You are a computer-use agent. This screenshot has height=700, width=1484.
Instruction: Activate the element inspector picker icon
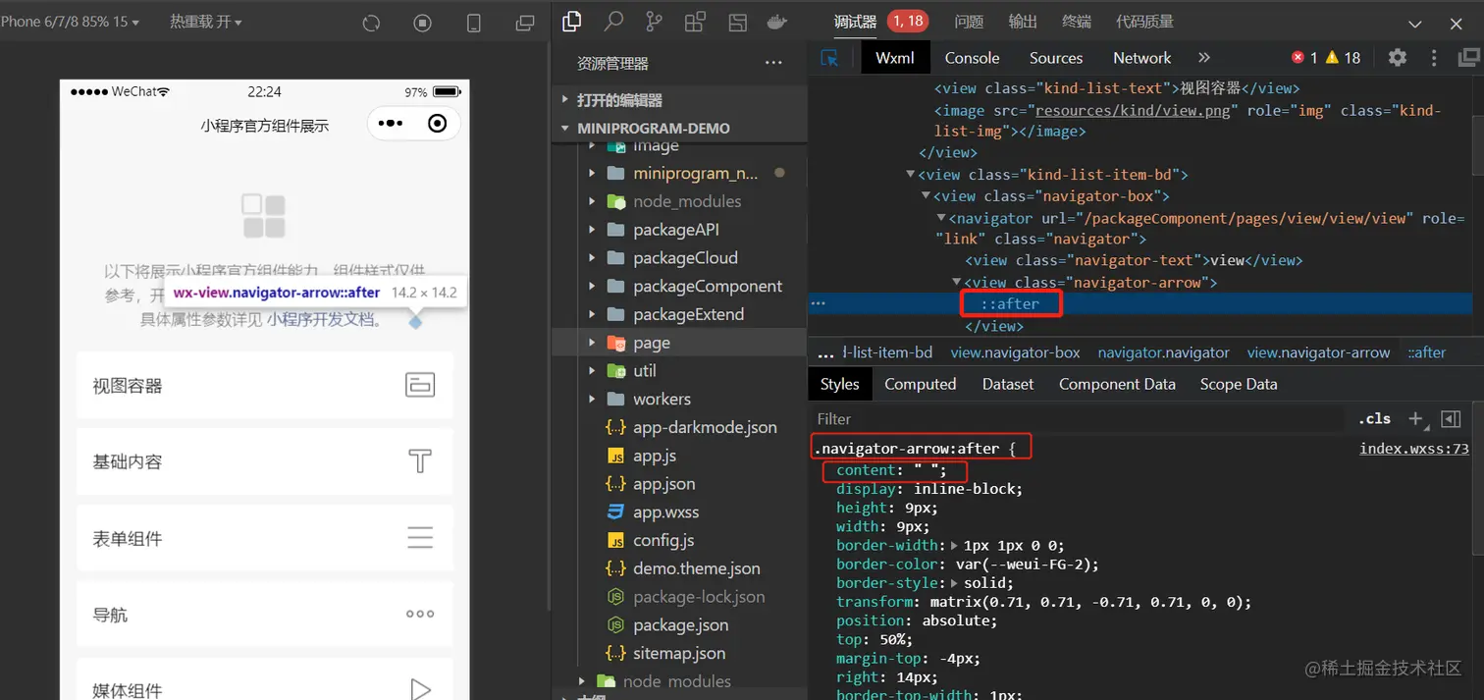[829, 58]
